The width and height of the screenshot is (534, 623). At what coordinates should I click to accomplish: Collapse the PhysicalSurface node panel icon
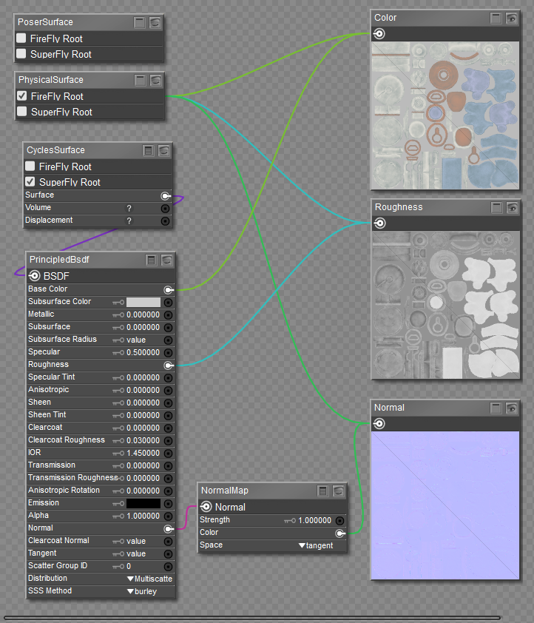(140, 80)
